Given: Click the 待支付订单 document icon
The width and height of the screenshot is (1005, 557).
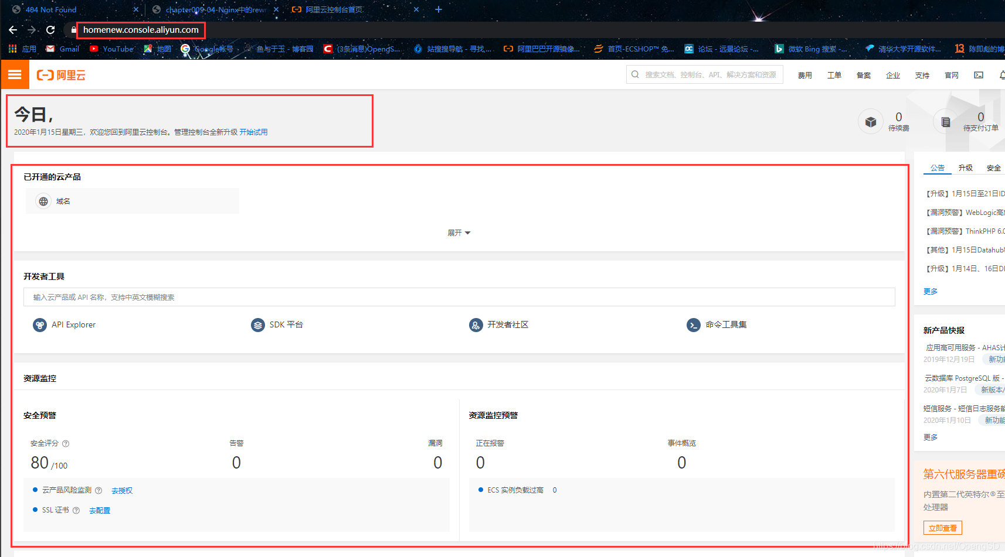Looking at the screenshot, I should point(945,122).
